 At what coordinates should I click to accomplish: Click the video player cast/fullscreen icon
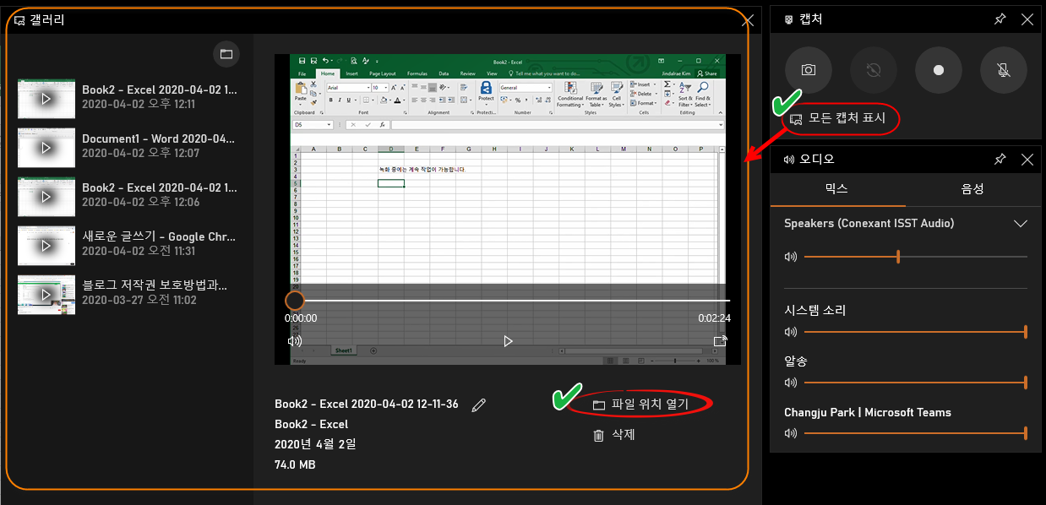720,341
